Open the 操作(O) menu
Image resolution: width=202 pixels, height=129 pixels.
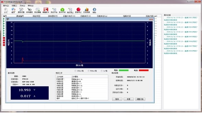click(x=6, y=6)
